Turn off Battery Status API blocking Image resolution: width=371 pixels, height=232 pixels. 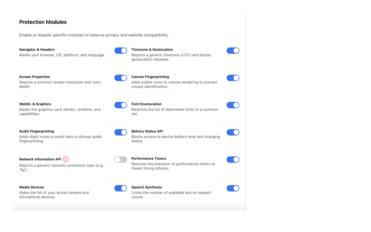tap(233, 132)
